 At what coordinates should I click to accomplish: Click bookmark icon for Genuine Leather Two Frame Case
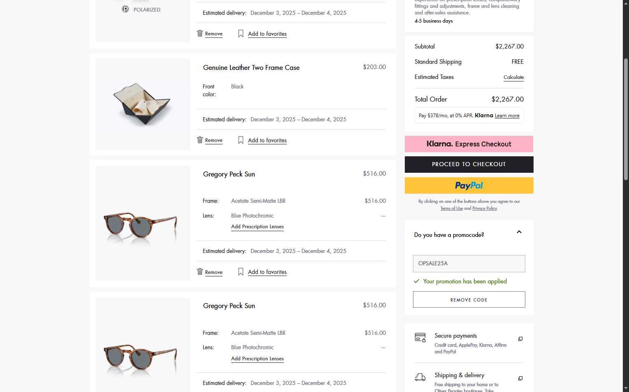tap(241, 140)
